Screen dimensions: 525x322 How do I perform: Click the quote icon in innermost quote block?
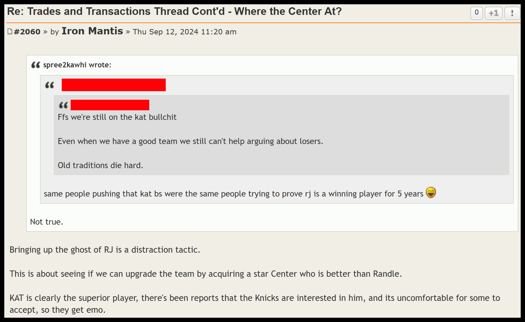tap(63, 105)
